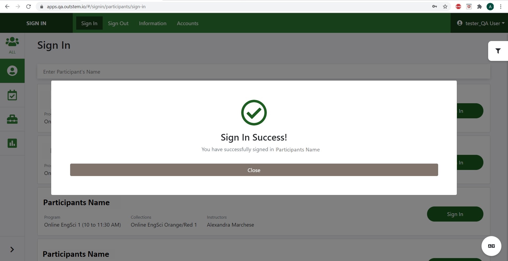Open saved passwords key icon

(434, 7)
